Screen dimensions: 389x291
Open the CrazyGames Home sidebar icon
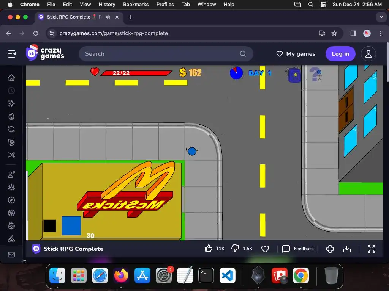coord(11,78)
